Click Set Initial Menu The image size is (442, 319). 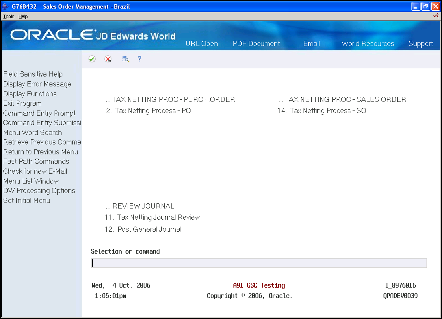point(27,200)
